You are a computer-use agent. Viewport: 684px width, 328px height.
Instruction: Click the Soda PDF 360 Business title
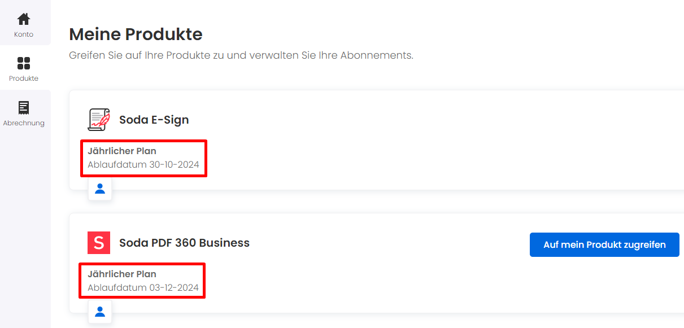pyautogui.click(x=184, y=243)
